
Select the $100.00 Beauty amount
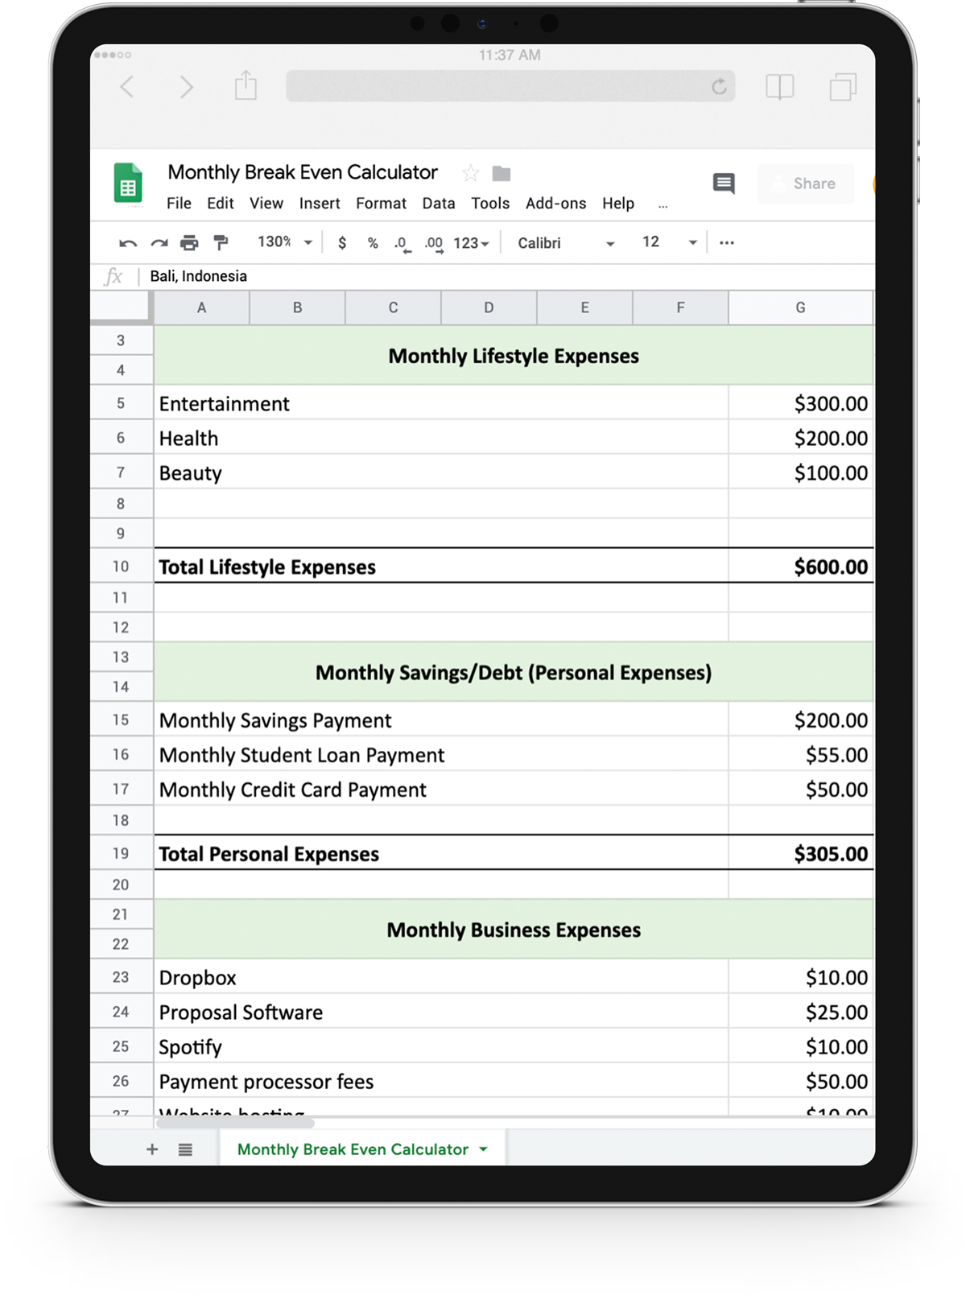pyautogui.click(x=801, y=472)
